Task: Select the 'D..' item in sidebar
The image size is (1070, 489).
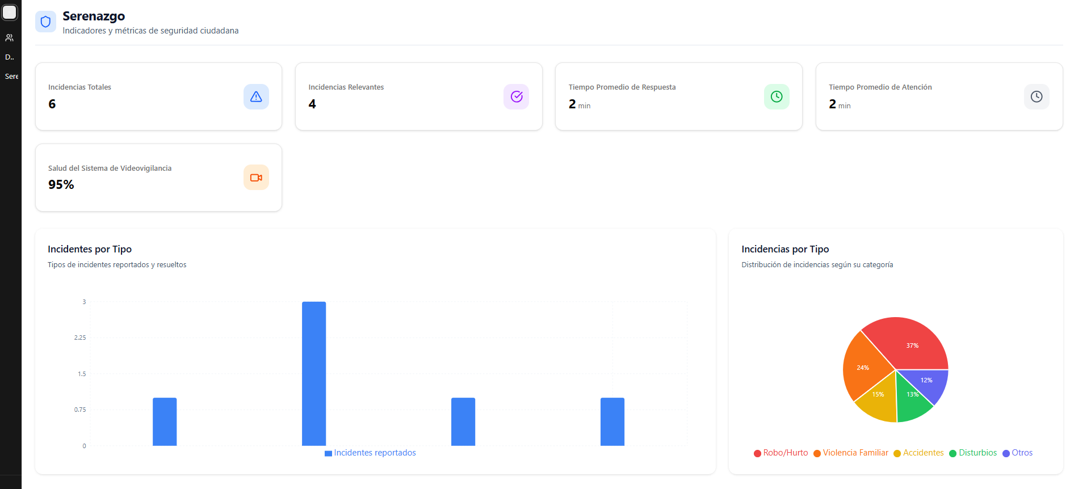Action: click(10, 57)
